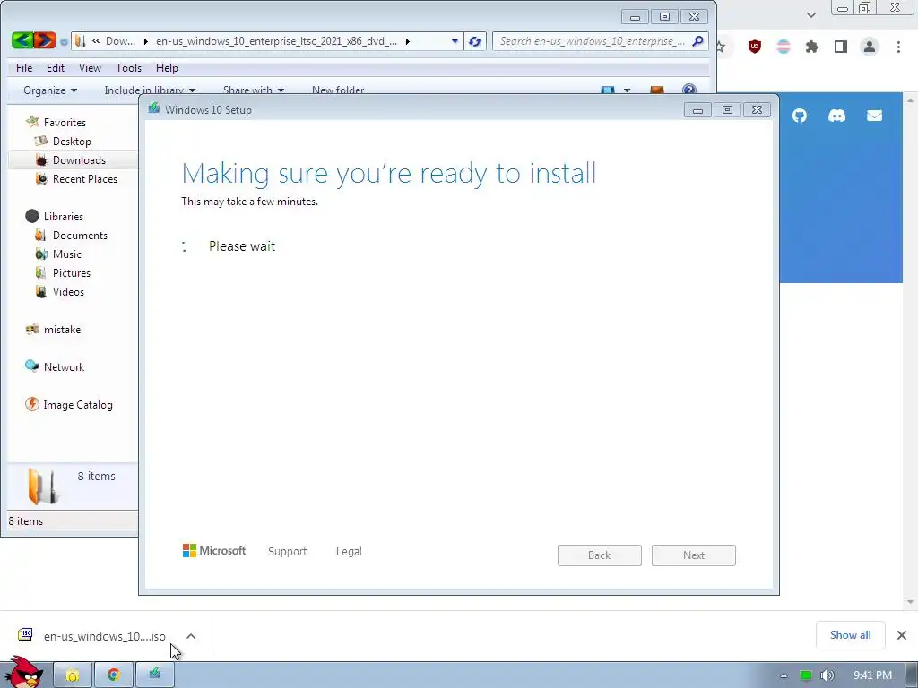Open the File menu
Viewport: 918px width, 688px height.
pos(24,68)
